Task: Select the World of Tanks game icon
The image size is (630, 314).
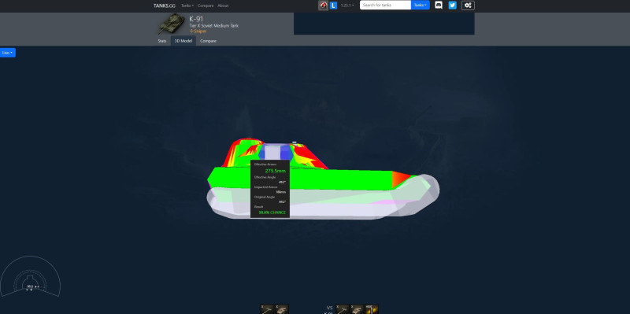Action: click(323, 6)
